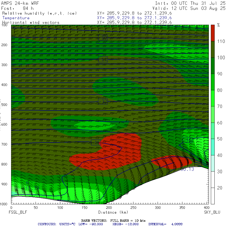Pick the bright green colorbar segment between 70 and 80
The image size is (227, 227).
coord(213,98)
